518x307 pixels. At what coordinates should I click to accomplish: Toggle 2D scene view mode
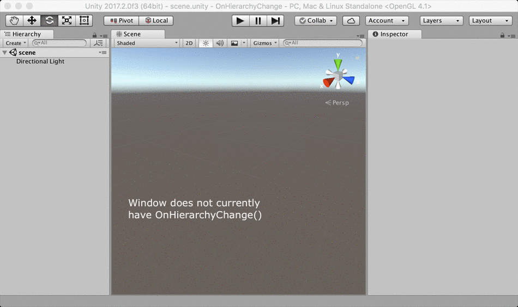[189, 43]
